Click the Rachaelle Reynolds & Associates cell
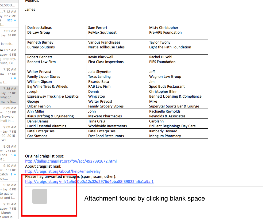Screen dimensions: 269x219 (x=178, y=114)
